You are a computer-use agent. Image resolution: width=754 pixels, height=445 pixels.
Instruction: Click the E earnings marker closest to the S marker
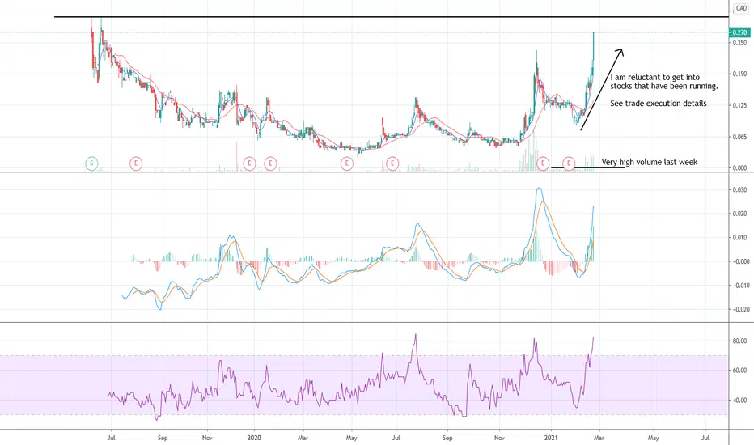[136, 163]
